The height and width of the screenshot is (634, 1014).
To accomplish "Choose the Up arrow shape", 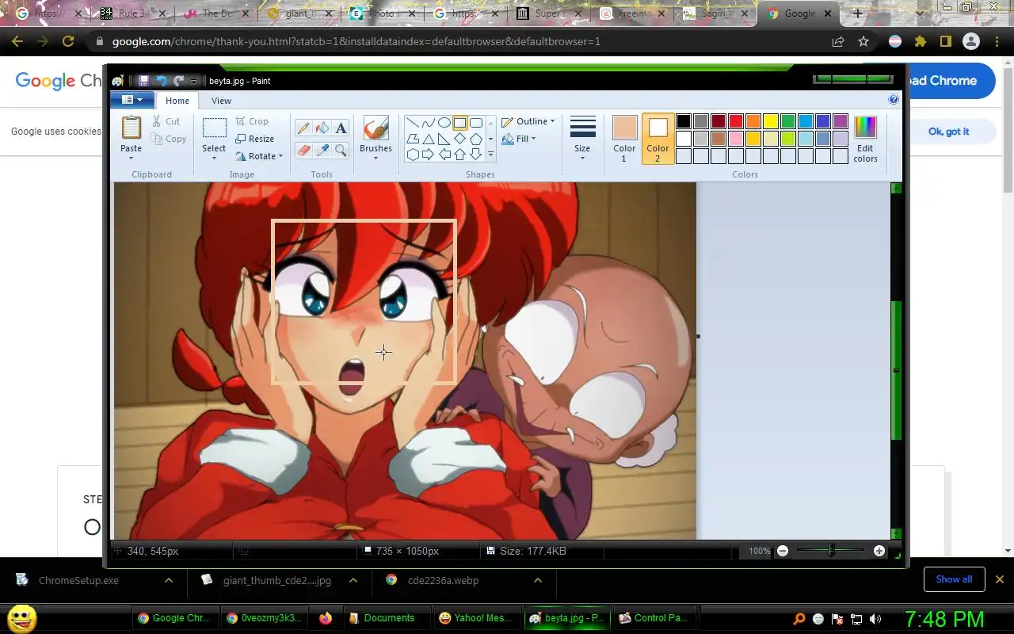I will click(460, 155).
